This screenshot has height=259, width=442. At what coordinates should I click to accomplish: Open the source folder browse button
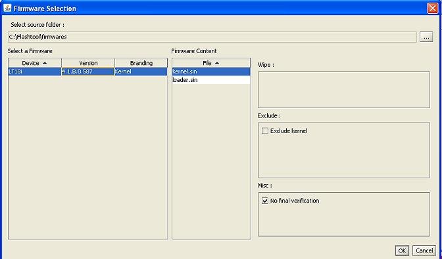click(x=426, y=37)
